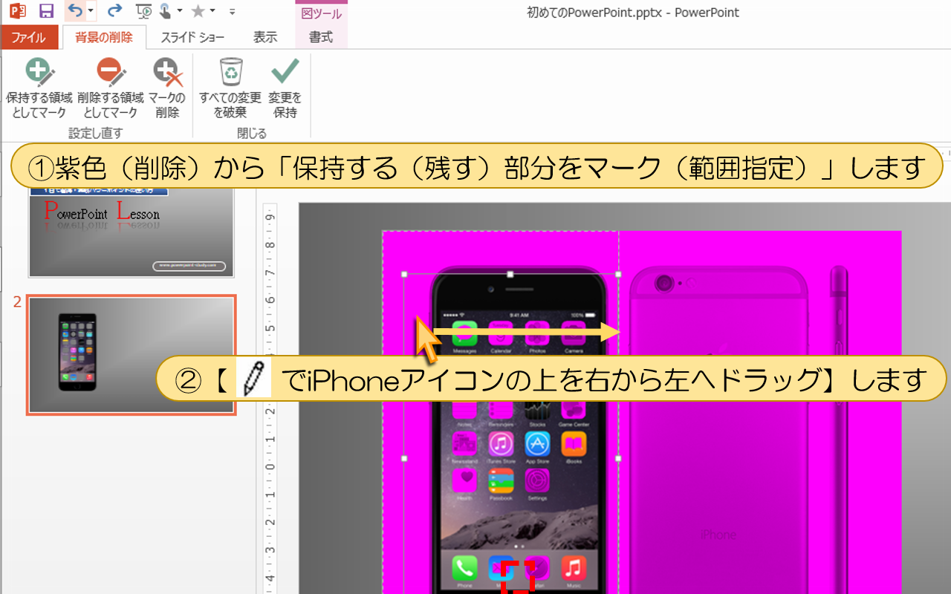Click the Redo arrow icon
Viewport: 951px width, 594px height.
pos(114,10)
